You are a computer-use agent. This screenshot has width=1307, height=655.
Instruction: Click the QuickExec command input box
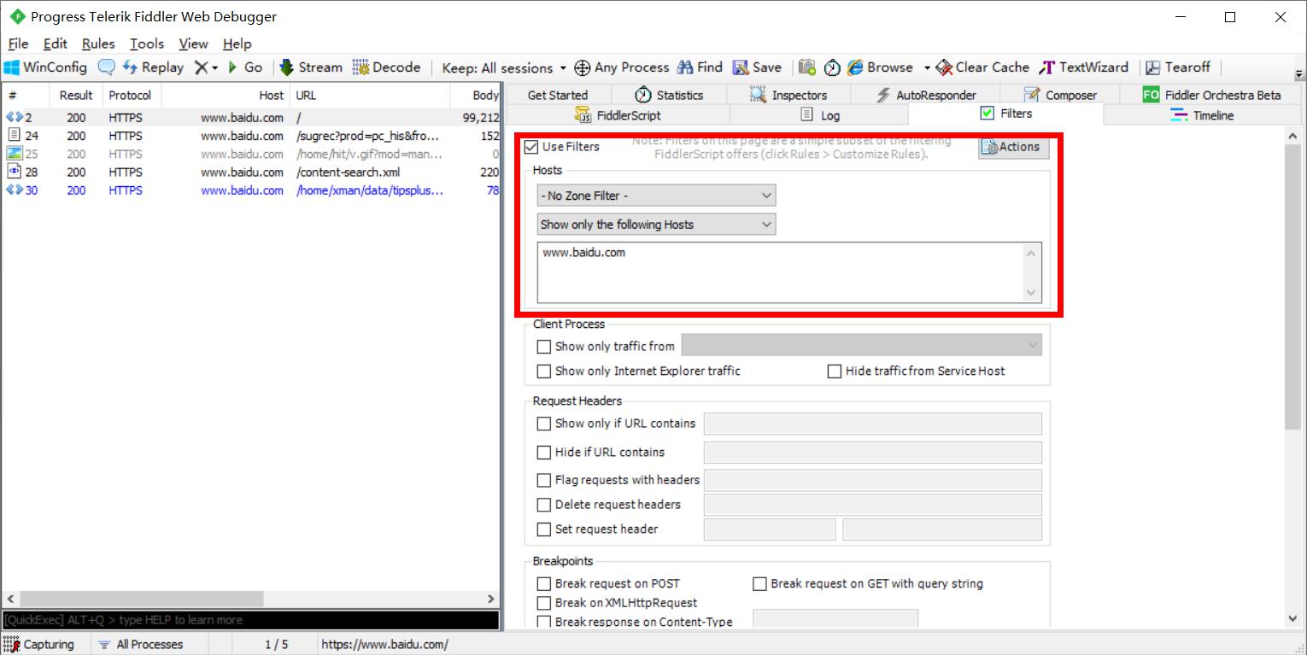point(250,620)
